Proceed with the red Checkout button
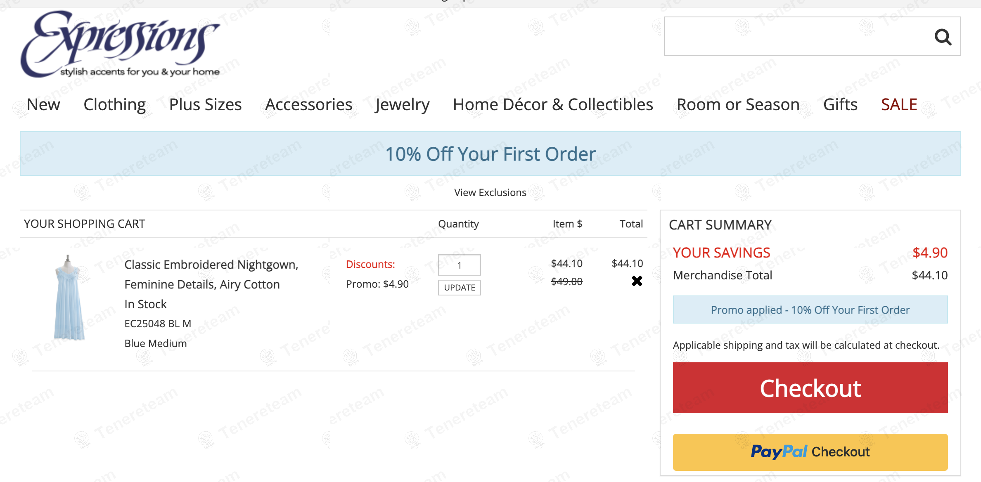The height and width of the screenshot is (482, 981). coord(810,388)
